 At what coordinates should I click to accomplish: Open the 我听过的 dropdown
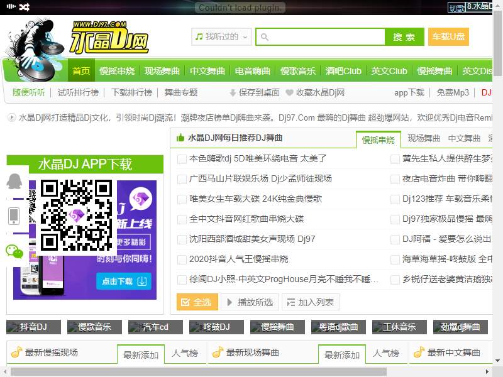coord(221,37)
